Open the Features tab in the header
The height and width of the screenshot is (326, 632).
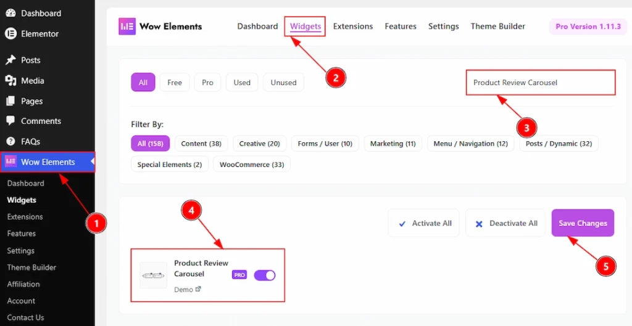point(401,26)
